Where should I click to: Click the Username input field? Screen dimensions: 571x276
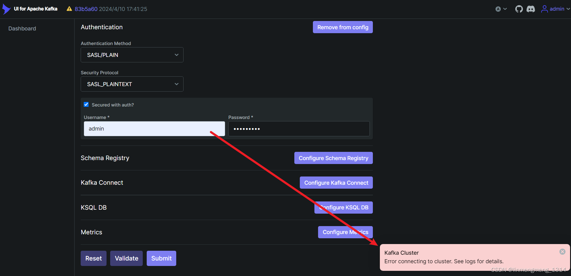154,129
